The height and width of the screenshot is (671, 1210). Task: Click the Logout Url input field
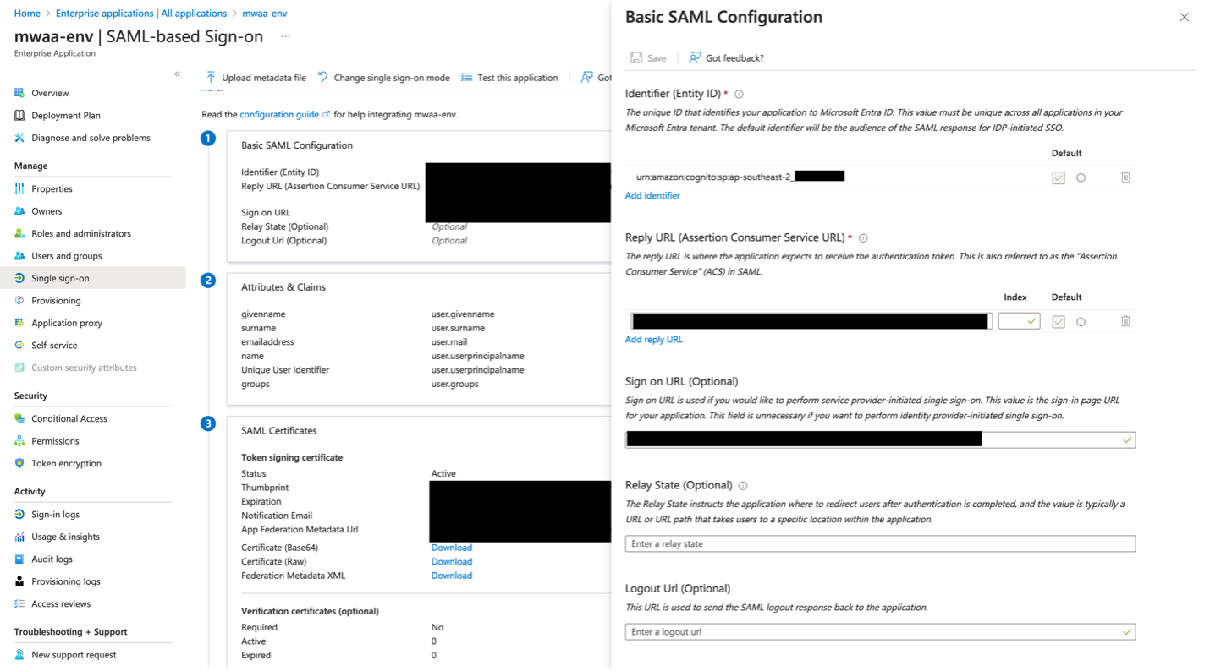(x=880, y=632)
